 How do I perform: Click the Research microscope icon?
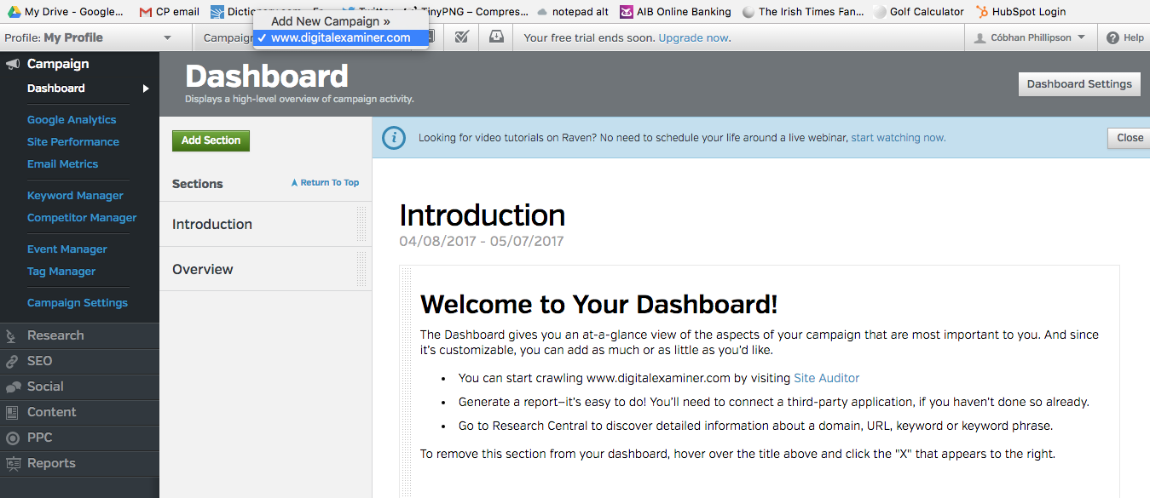pyautogui.click(x=13, y=336)
